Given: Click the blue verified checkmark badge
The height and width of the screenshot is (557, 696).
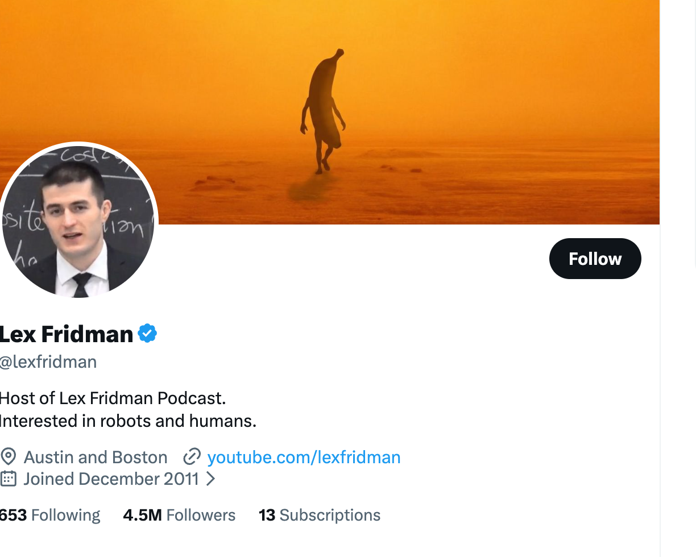Looking at the screenshot, I should click(147, 334).
